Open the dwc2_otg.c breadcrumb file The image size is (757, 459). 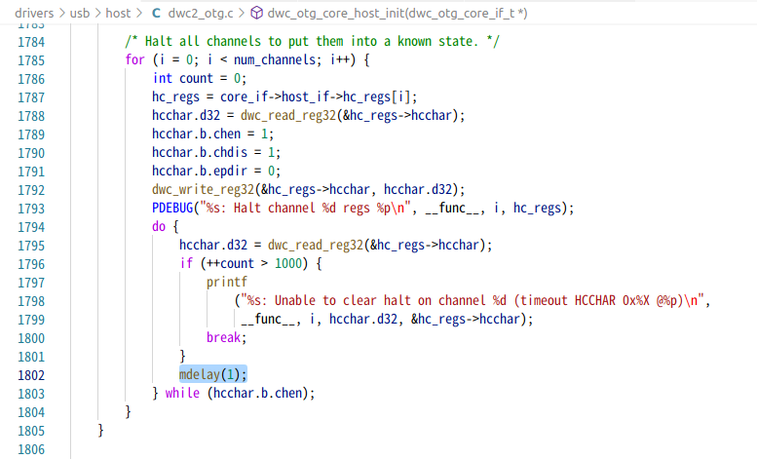(x=201, y=13)
